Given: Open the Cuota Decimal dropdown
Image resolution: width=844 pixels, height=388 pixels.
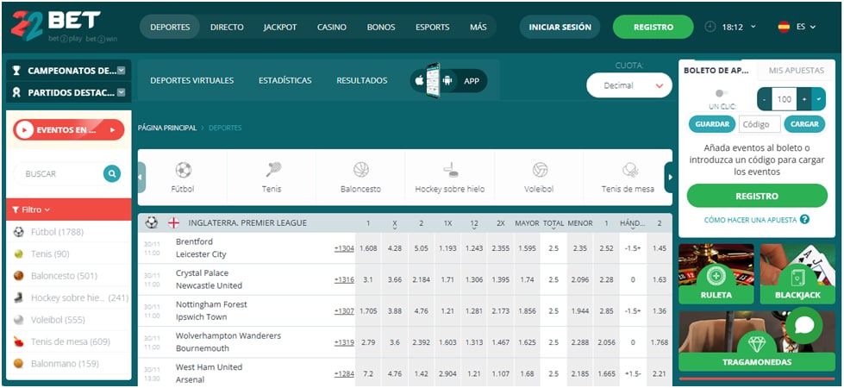Looking at the screenshot, I should [628, 85].
